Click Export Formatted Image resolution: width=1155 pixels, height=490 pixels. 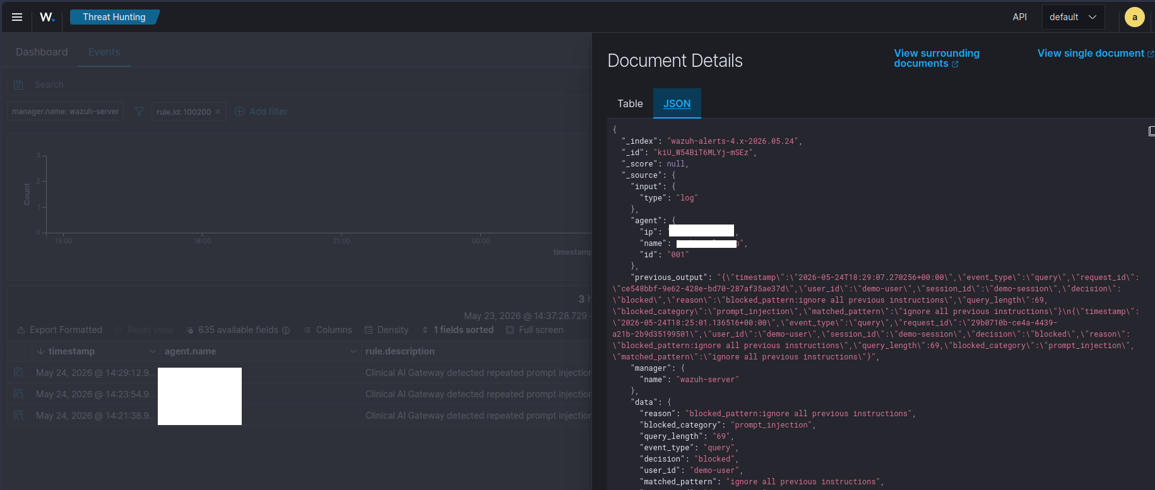59,330
